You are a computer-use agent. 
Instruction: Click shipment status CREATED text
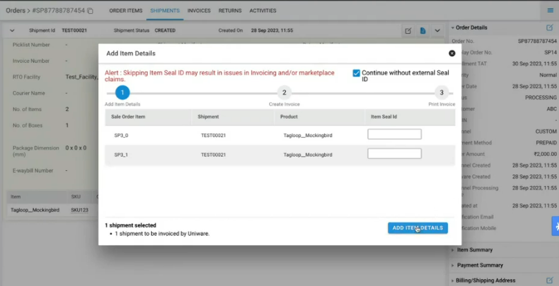point(165,30)
